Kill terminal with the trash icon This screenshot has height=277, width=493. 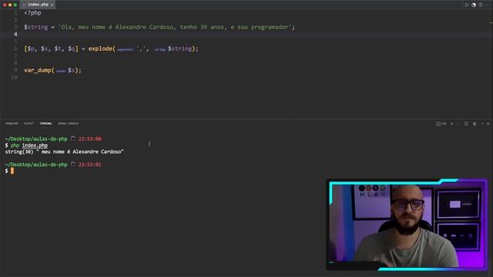475,124
